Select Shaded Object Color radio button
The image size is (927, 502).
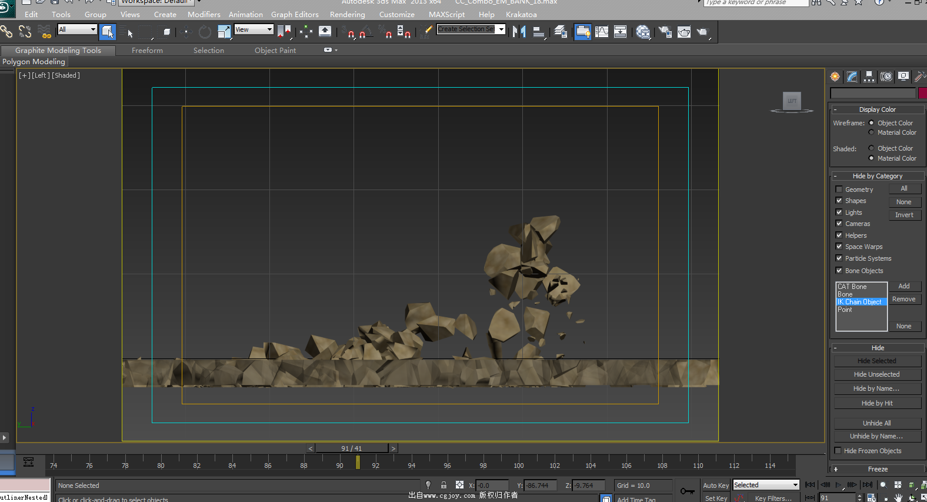tap(872, 148)
